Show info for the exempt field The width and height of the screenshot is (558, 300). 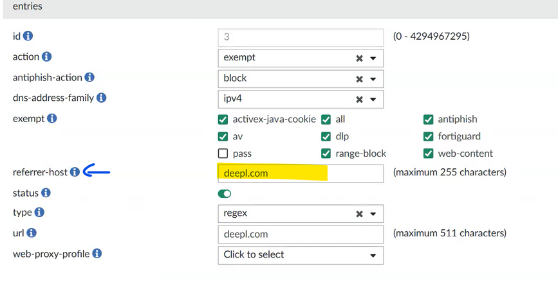pos(52,119)
